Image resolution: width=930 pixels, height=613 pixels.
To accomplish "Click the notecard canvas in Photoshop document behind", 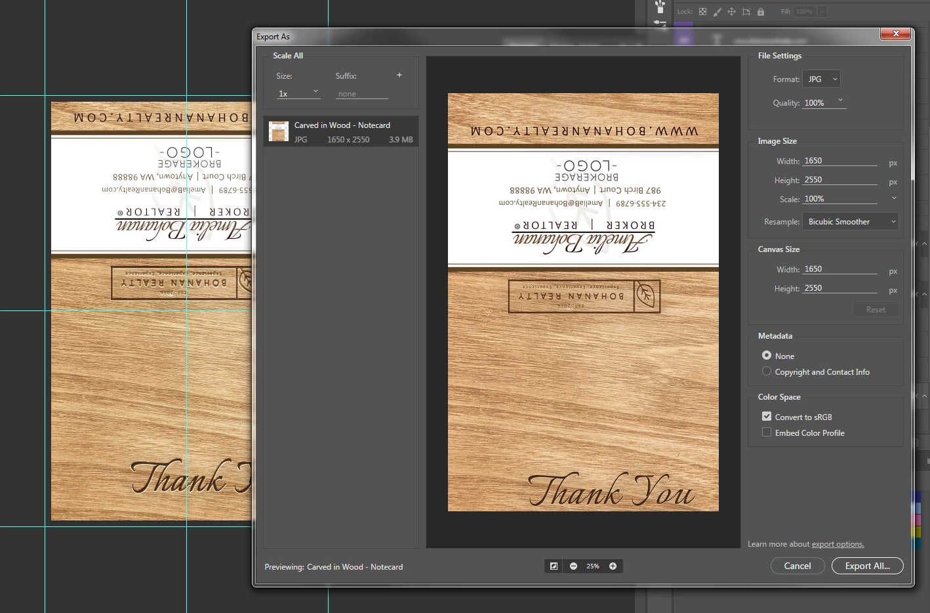I will (x=151, y=311).
